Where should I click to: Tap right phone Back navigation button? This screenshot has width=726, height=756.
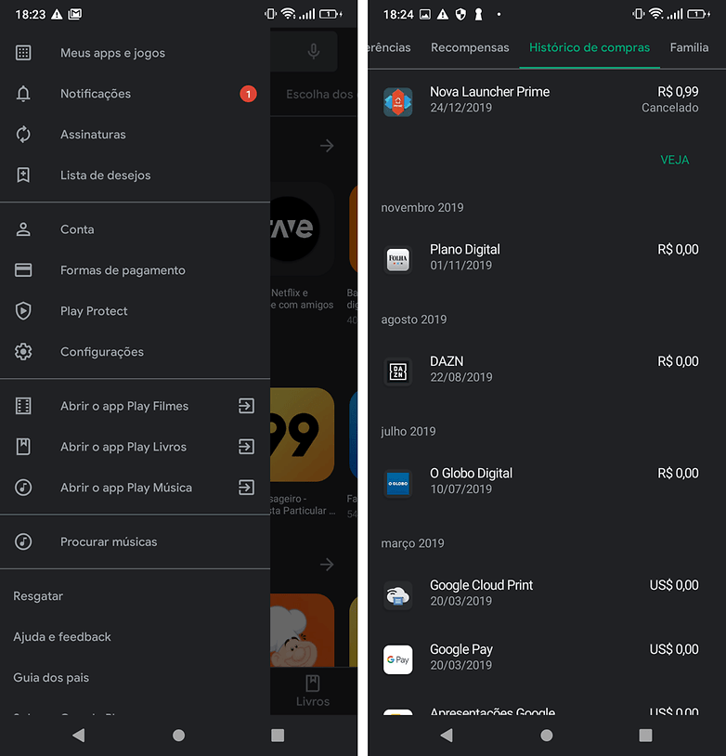[x=447, y=736]
